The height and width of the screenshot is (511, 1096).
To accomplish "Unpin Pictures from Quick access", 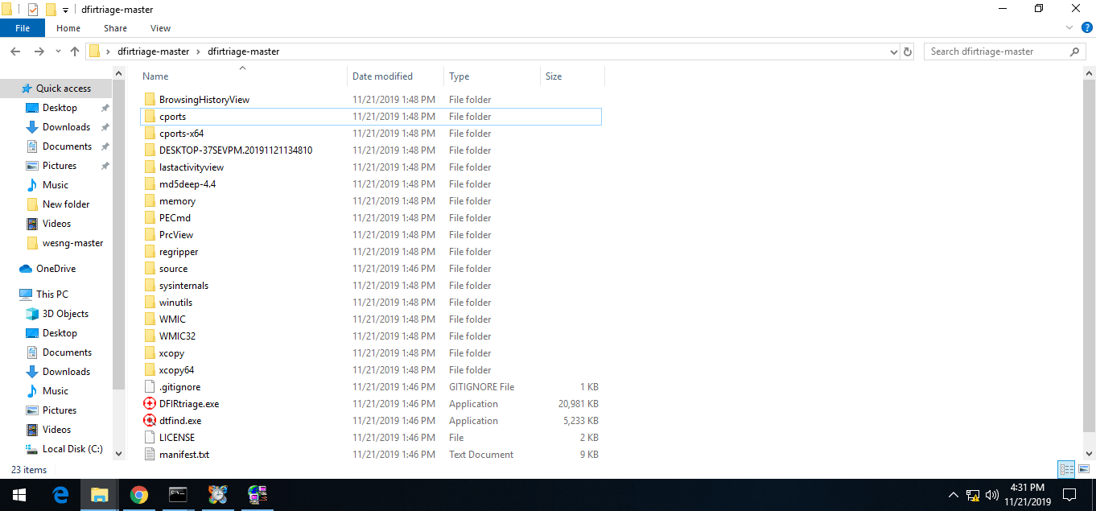I will coord(105,165).
